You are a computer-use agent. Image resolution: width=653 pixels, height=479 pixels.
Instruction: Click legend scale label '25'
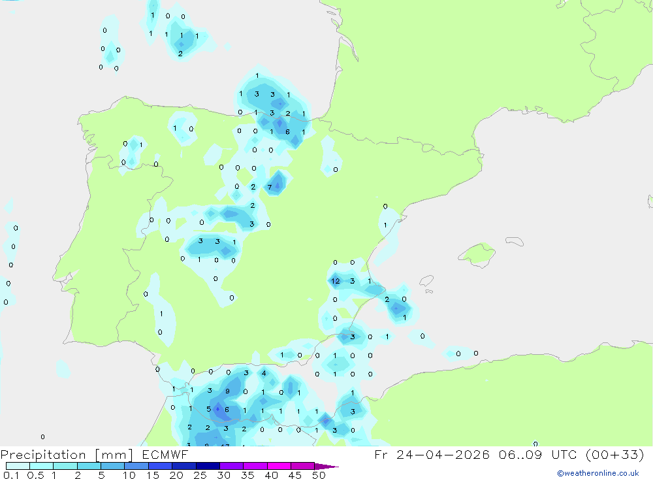[200, 475]
